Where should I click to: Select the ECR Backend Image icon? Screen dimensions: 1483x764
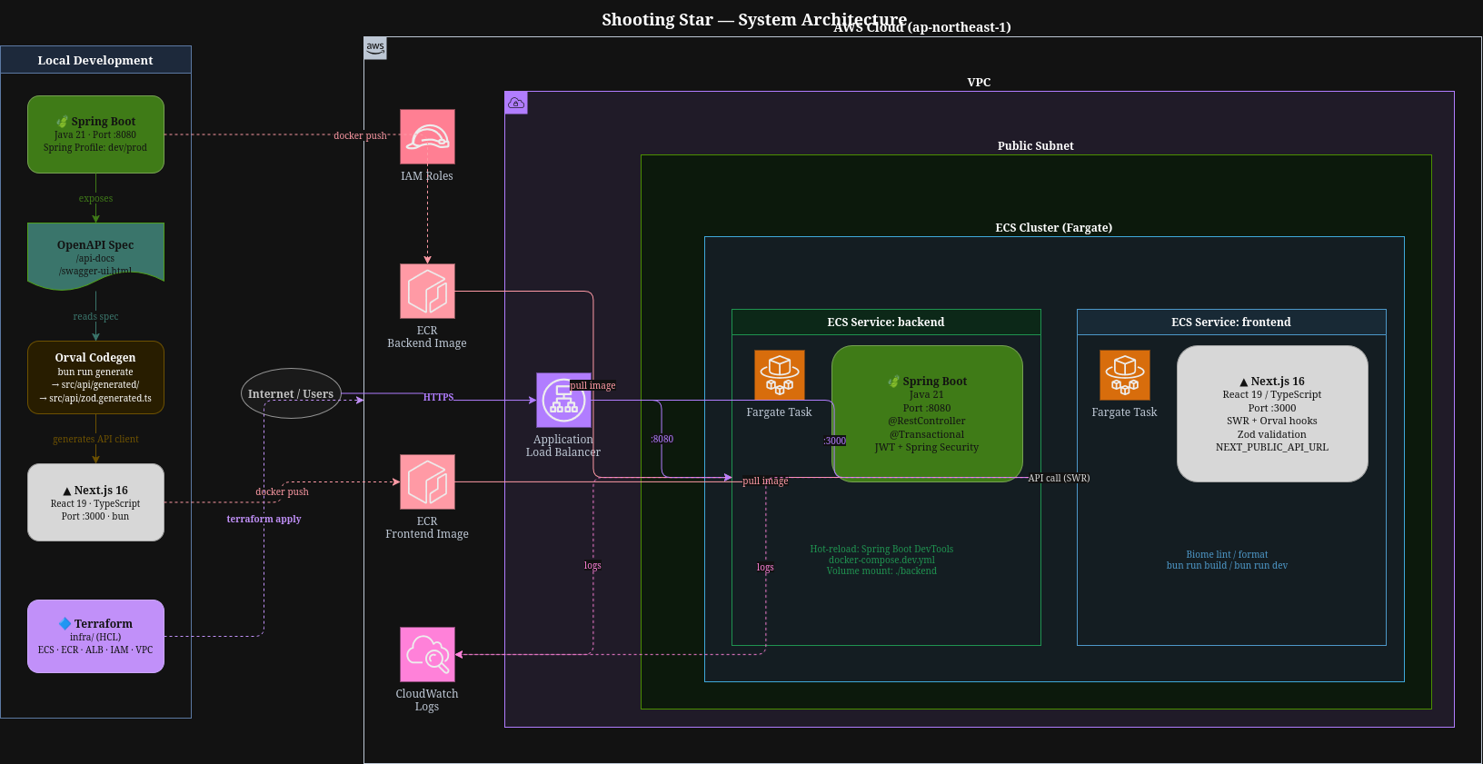(427, 292)
